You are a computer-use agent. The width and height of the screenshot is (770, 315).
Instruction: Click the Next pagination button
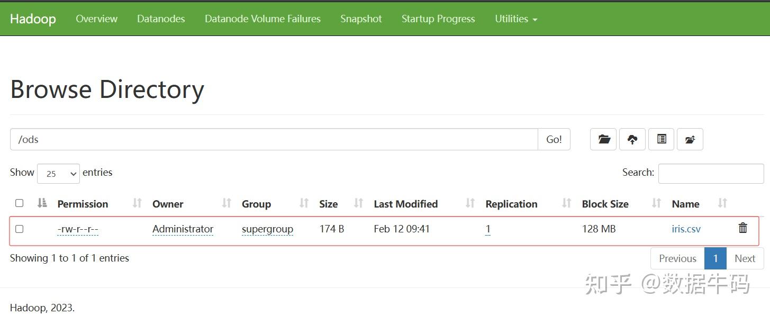[x=745, y=258]
